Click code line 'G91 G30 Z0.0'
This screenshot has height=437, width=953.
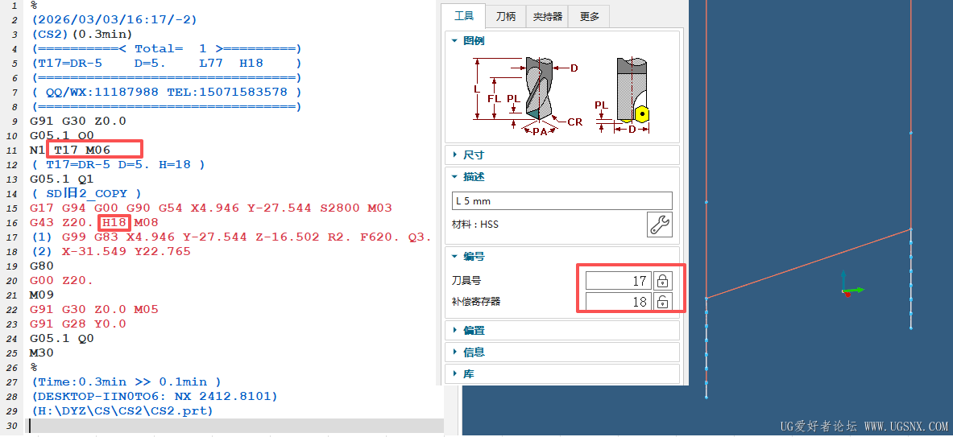(x=78, y=120)
